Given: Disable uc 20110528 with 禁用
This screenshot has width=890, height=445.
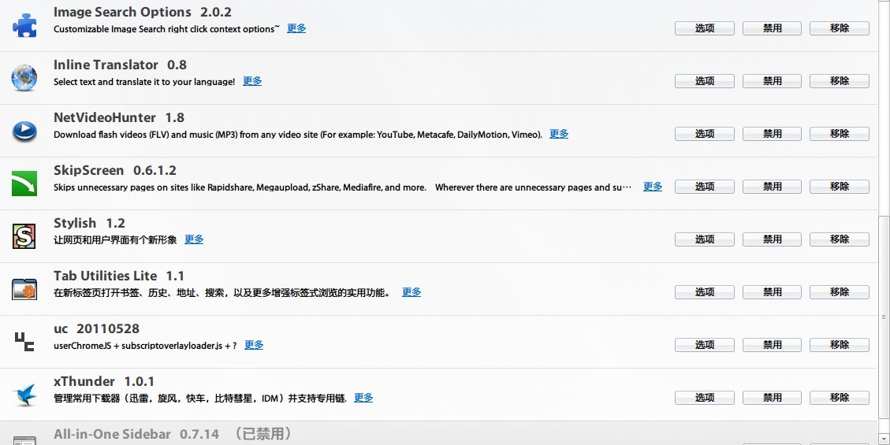Looking at the screenshot, I should [772, 345].
